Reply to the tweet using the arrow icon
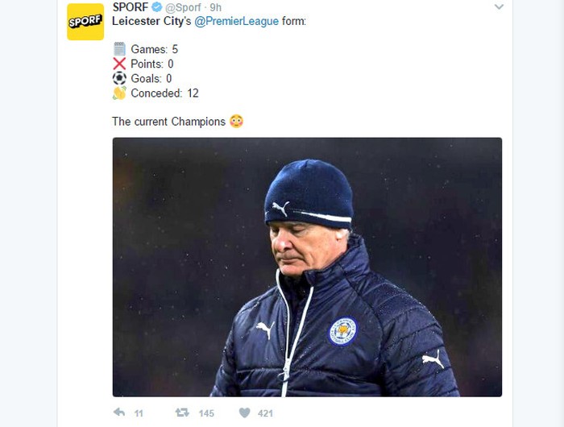This screenshot has height=427, width=564. tap(119, 412)
